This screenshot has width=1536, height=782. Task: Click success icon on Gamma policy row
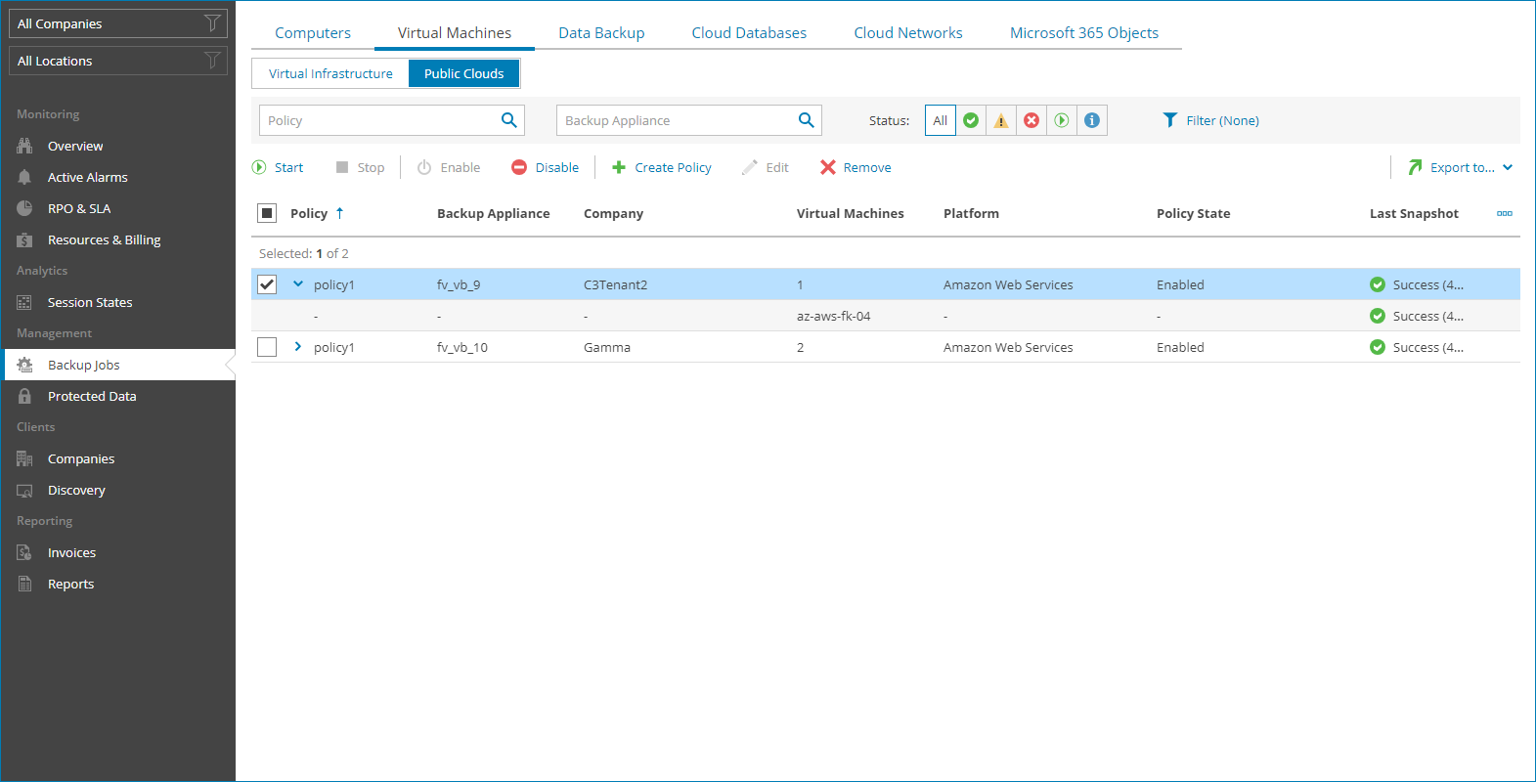point(1378,347)
